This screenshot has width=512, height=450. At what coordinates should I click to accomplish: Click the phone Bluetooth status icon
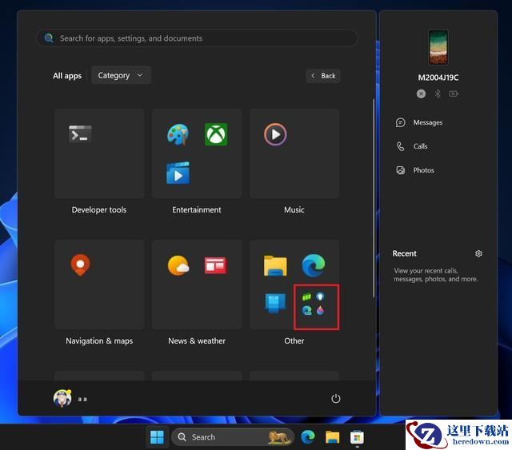(438, 94)
